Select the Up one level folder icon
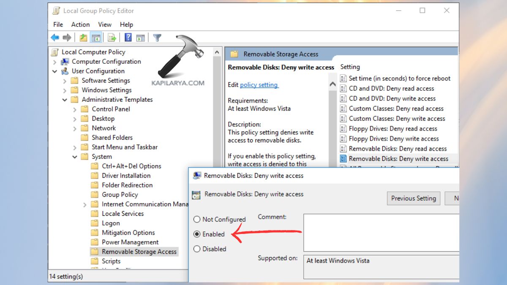This screenshot has height=285, width=507. point(83,38)
